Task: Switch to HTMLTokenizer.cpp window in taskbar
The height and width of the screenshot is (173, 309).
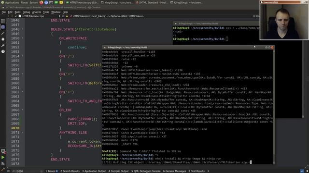Action: tap(82, 2)
